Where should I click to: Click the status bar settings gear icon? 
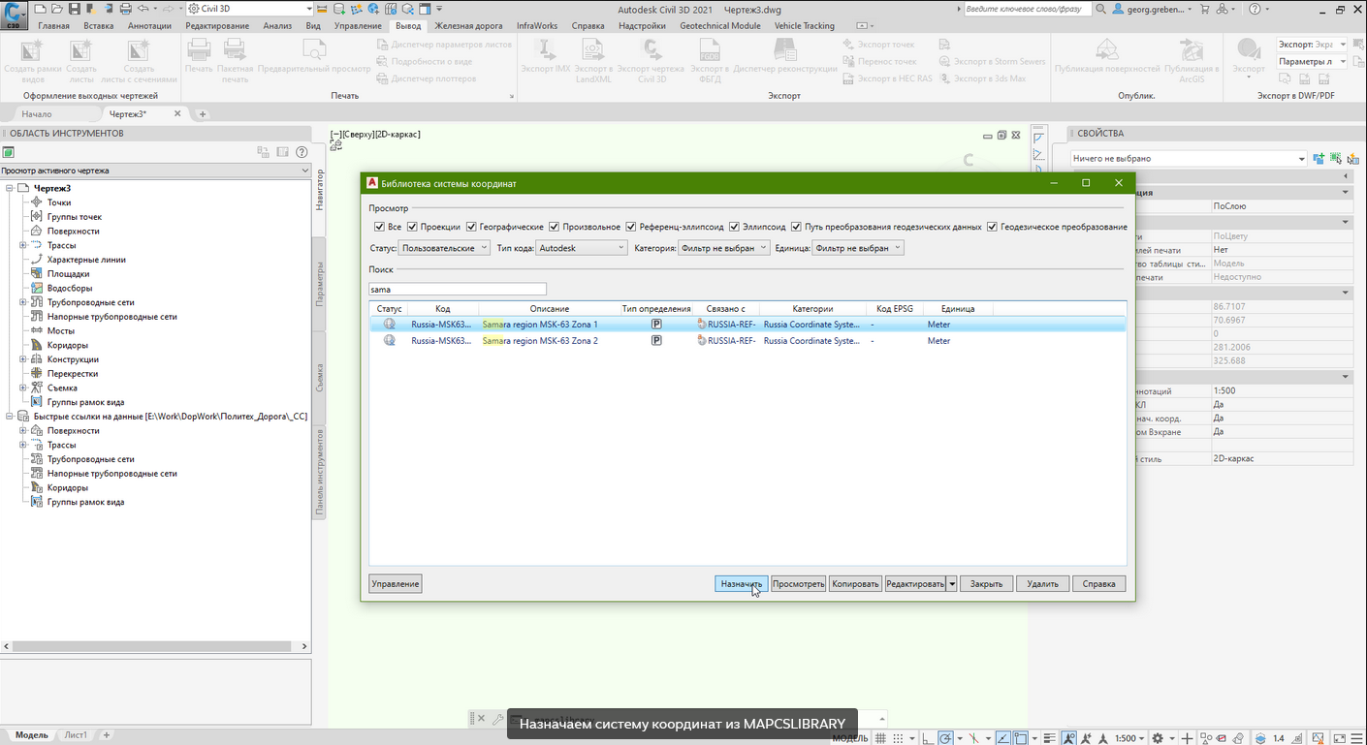pos(1158,738)
